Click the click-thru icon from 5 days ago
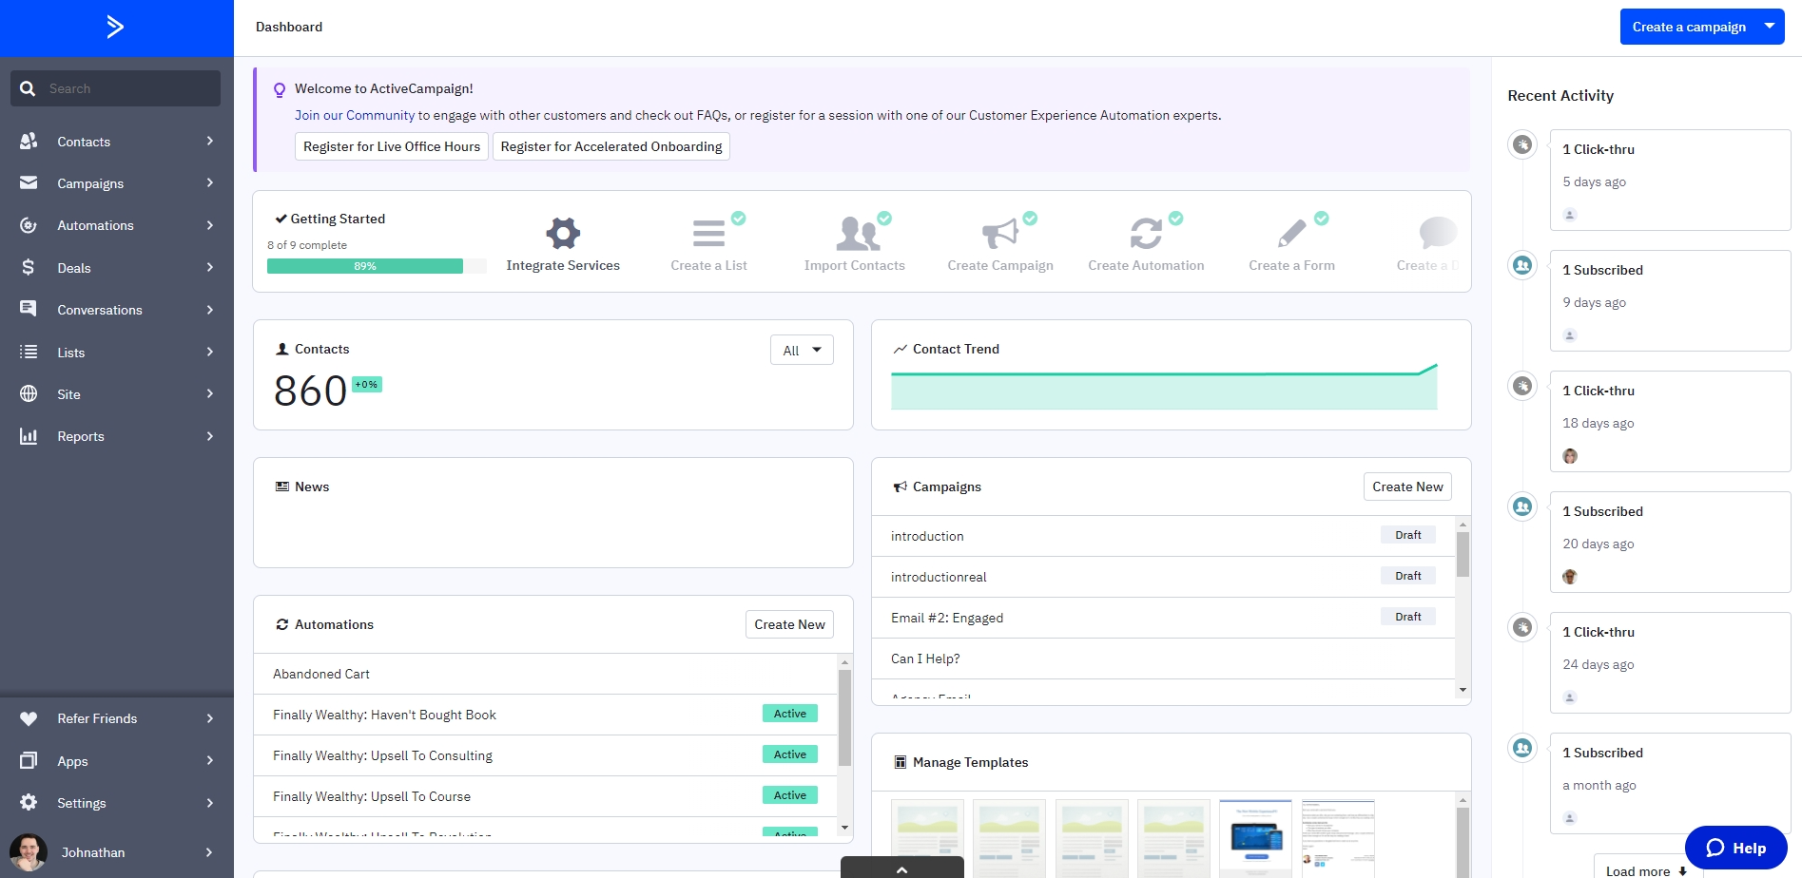The width and height of the screenshot is (1802, 878). tap(1522, 144)
